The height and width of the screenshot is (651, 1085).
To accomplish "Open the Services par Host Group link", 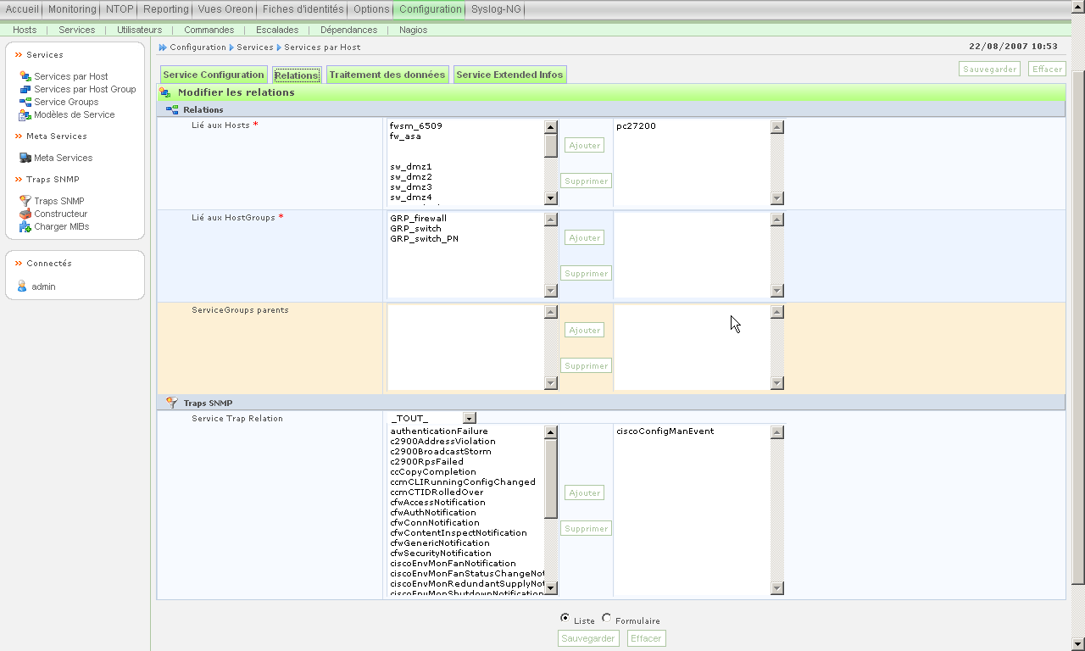I will [x=85, y=89].
